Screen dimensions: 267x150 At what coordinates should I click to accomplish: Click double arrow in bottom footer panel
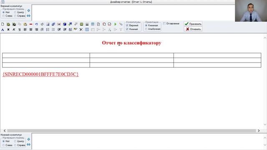[29, 145]
